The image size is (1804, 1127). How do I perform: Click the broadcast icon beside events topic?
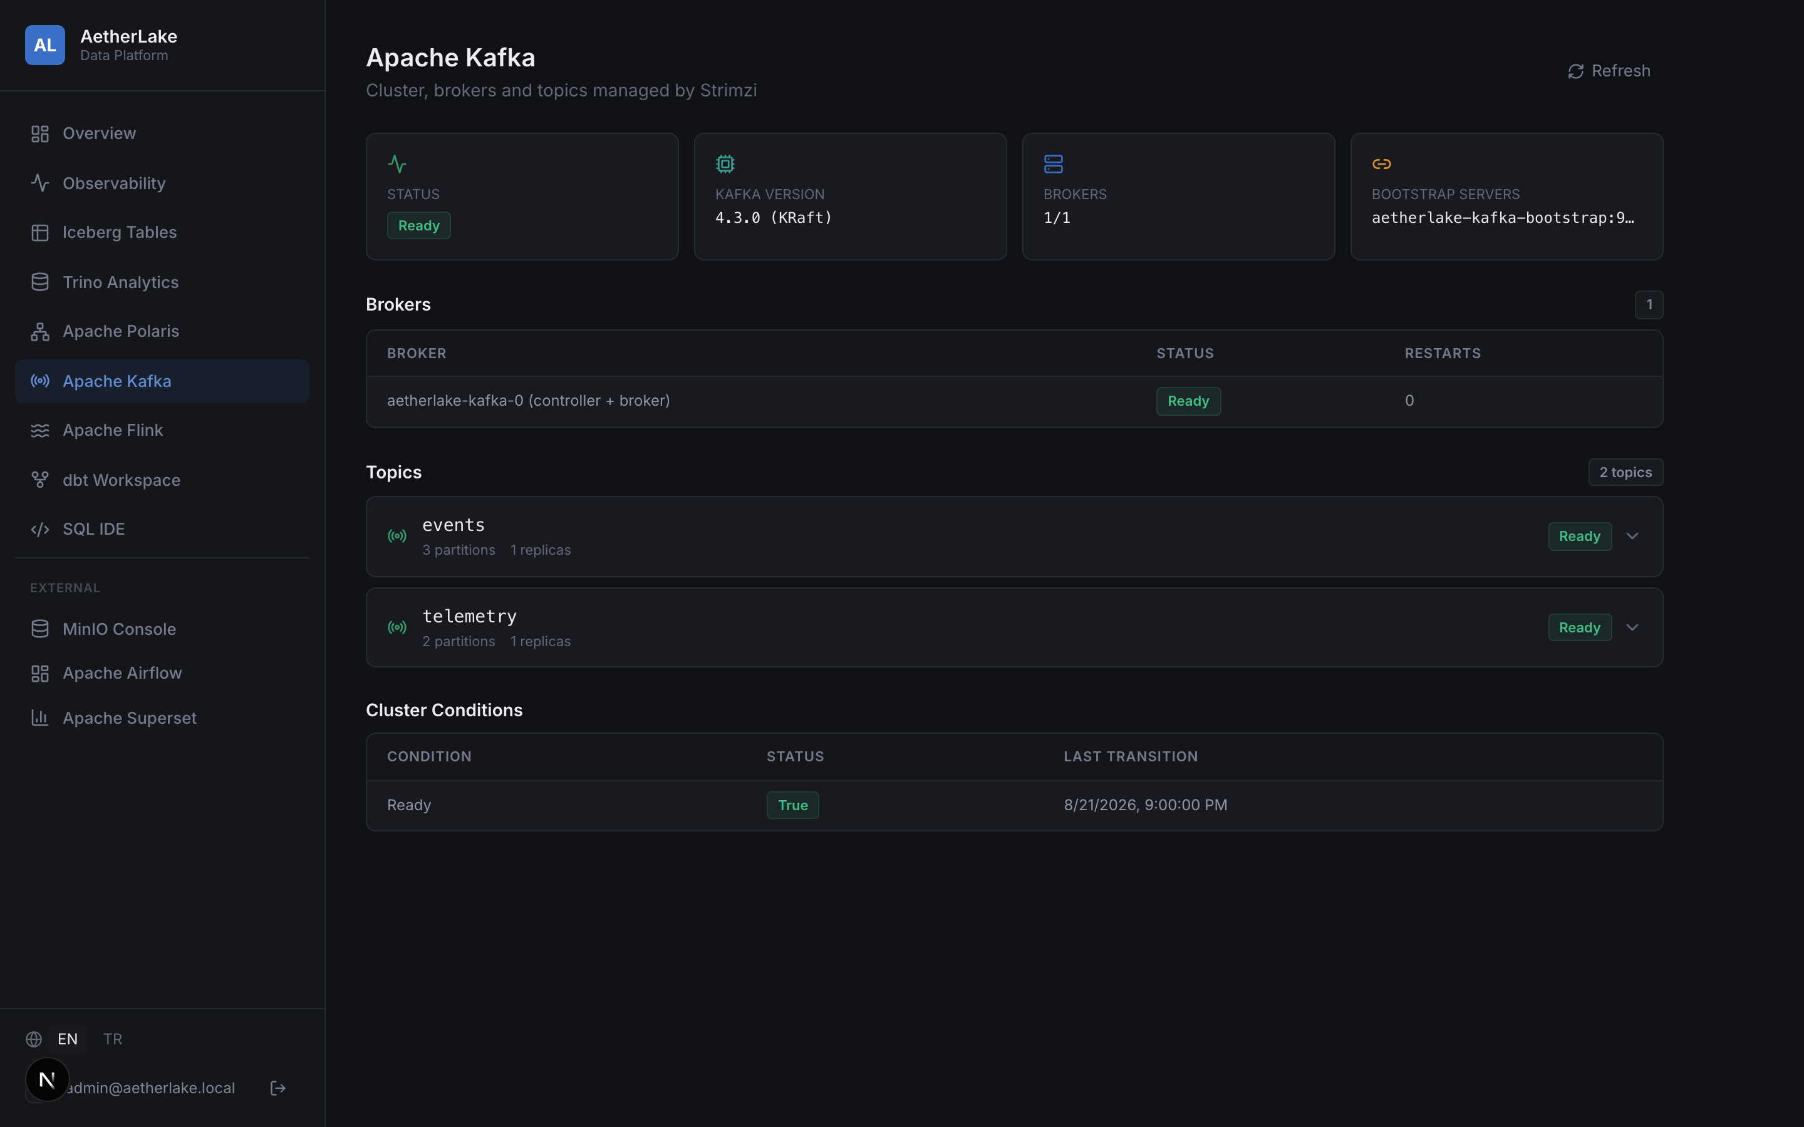(397, 536)
